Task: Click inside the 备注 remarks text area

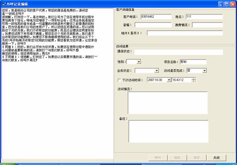Action: pyautogui.click(x=168, y=131)
